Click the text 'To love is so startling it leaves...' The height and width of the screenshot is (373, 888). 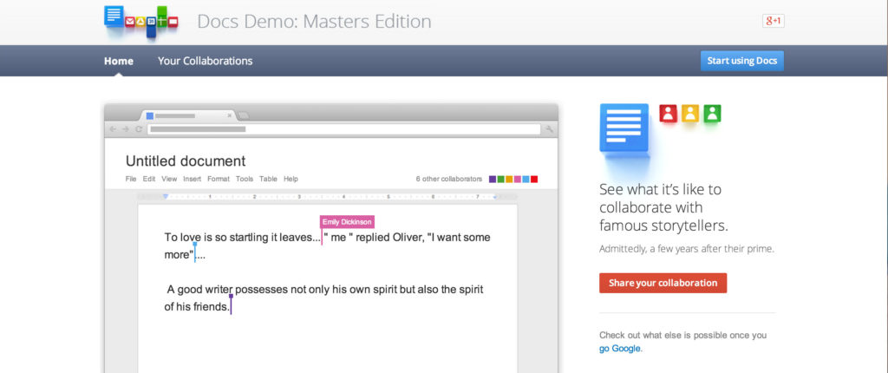pyautogui.click(x=243, y=238)
